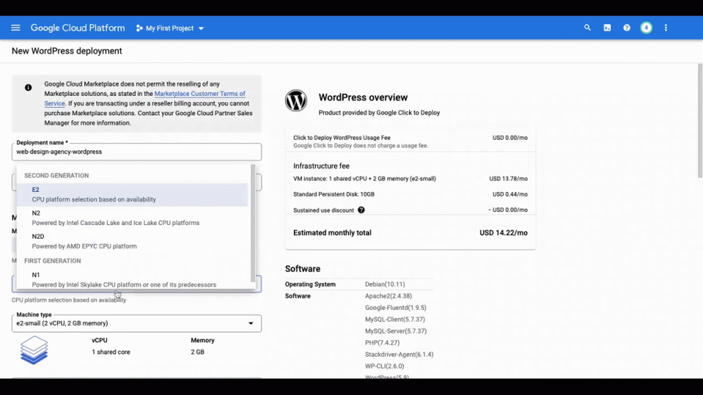703x395 pixels.
Task: Expand the My First Project selector
Action: [170, 28]
